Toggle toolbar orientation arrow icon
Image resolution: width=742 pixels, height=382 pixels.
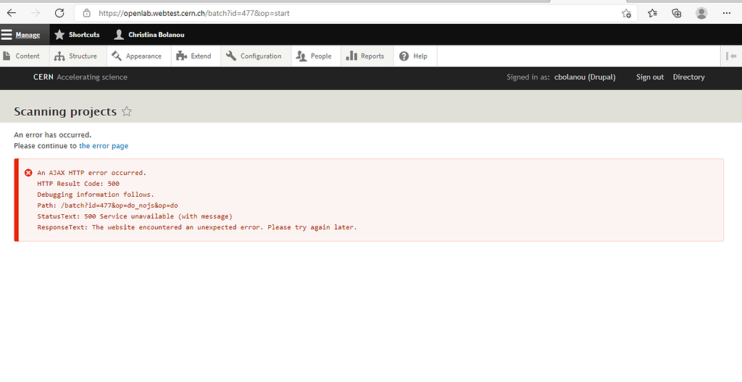coord(732,56)
